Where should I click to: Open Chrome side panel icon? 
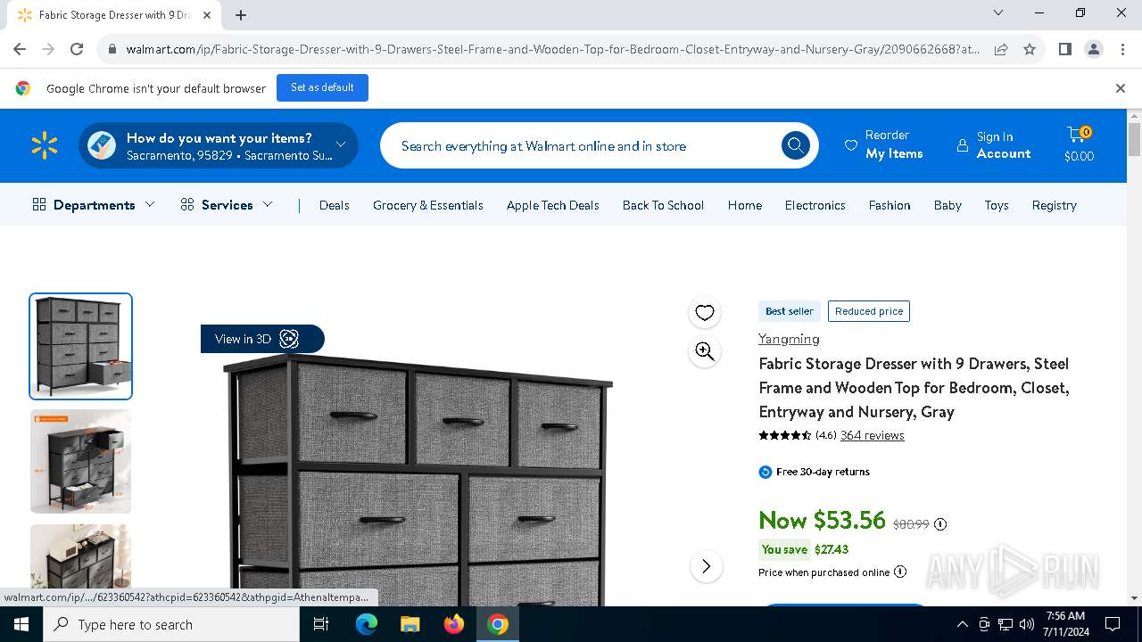(1064, 49)
